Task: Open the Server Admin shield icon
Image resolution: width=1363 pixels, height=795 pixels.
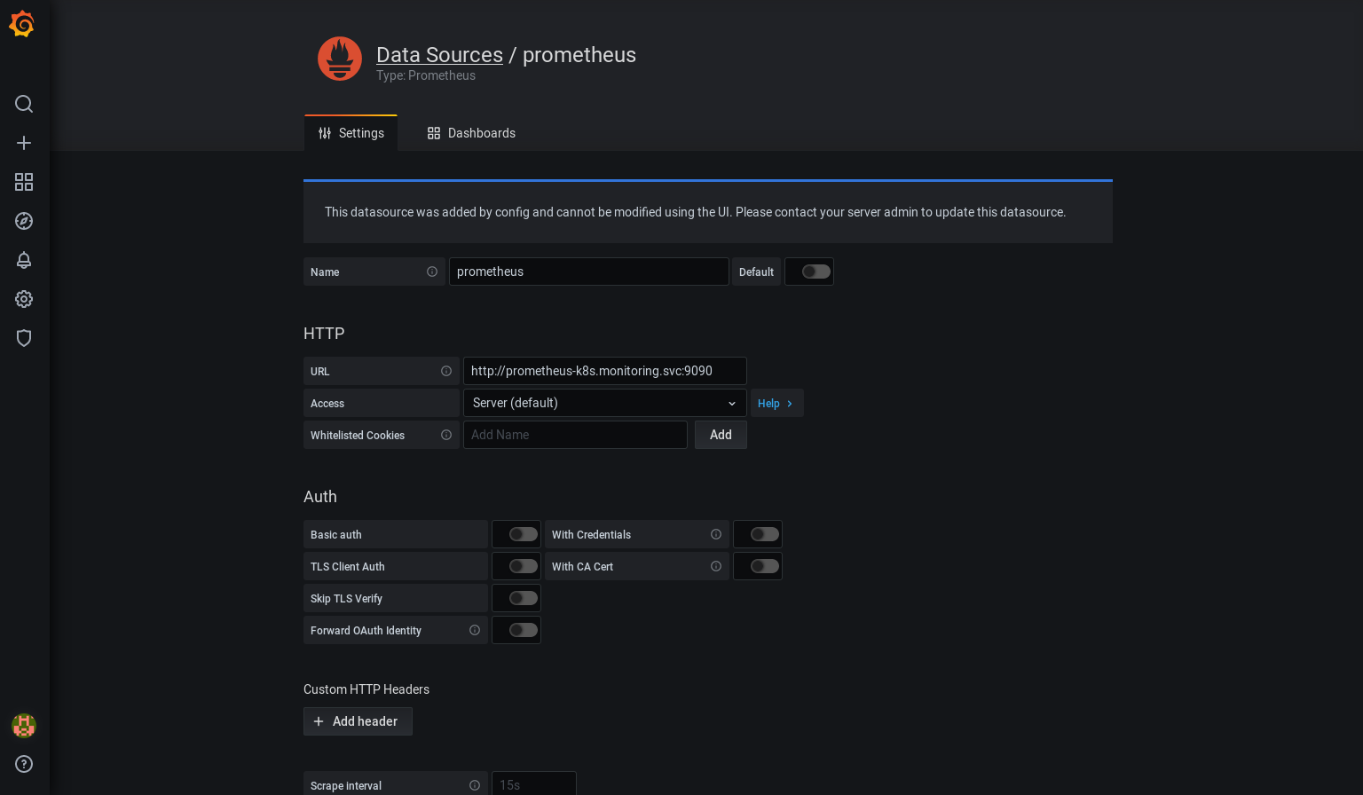Action: (24, 338)
